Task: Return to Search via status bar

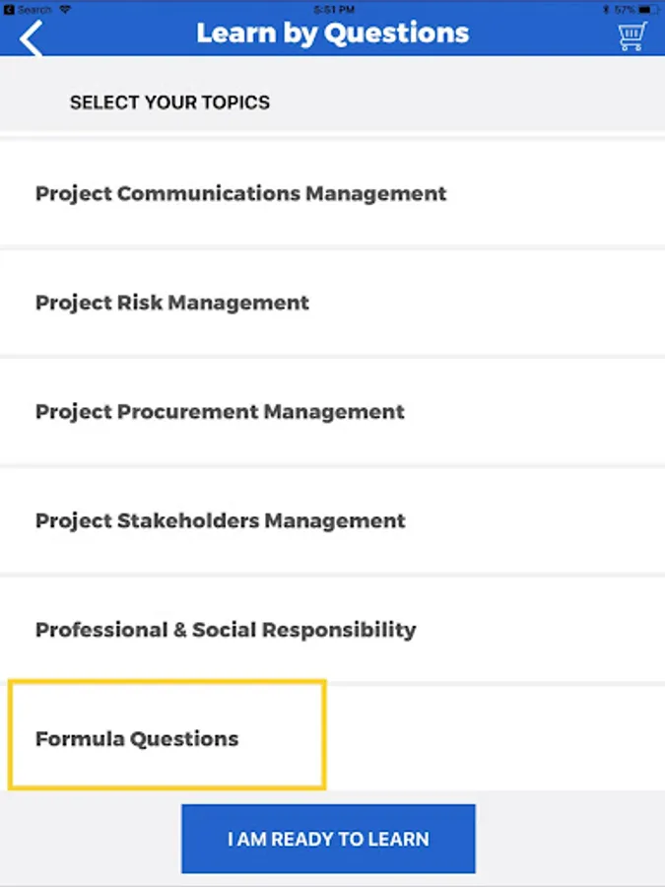Action: click(10, 9)
